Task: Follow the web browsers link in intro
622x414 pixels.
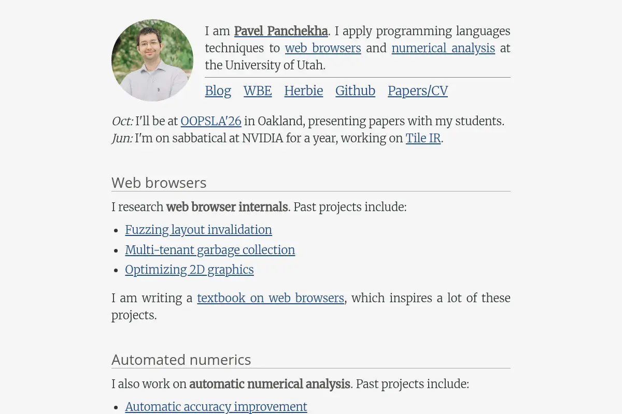Action: (323, 48)
